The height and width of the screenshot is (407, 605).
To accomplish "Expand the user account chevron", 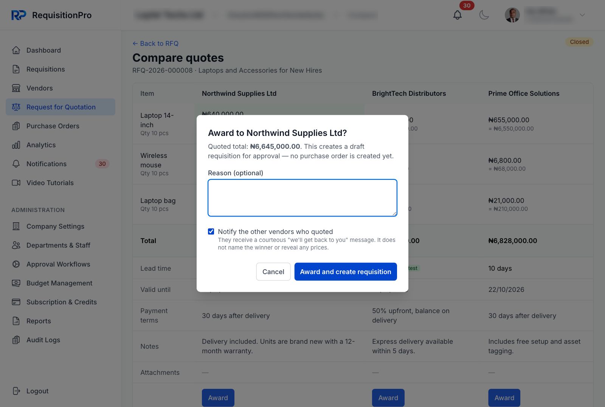I will click(x=582, y=15).
